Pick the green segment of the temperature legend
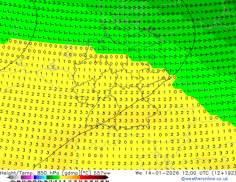Image resolution: width=236 pixels, height=182 pixels. pos(53,178)
